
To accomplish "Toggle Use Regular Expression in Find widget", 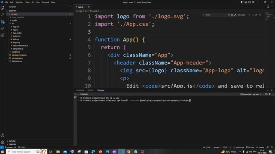I will coord(235,15).
